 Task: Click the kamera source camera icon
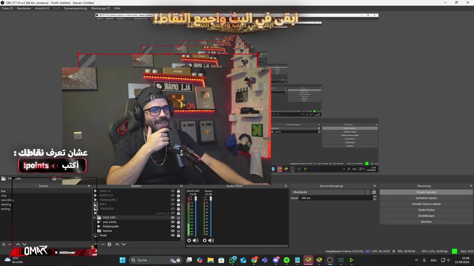pos(99,231)
